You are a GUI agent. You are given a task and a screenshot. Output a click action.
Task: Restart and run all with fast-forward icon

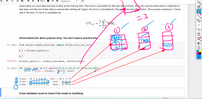(57, 1)
